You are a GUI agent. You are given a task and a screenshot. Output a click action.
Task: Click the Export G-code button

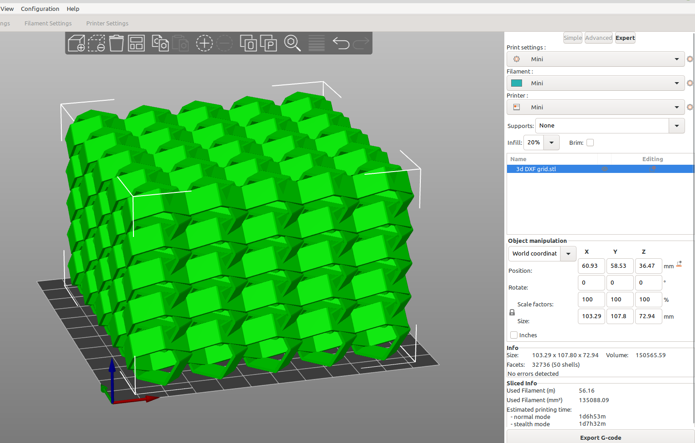click(x=601, y=437)
